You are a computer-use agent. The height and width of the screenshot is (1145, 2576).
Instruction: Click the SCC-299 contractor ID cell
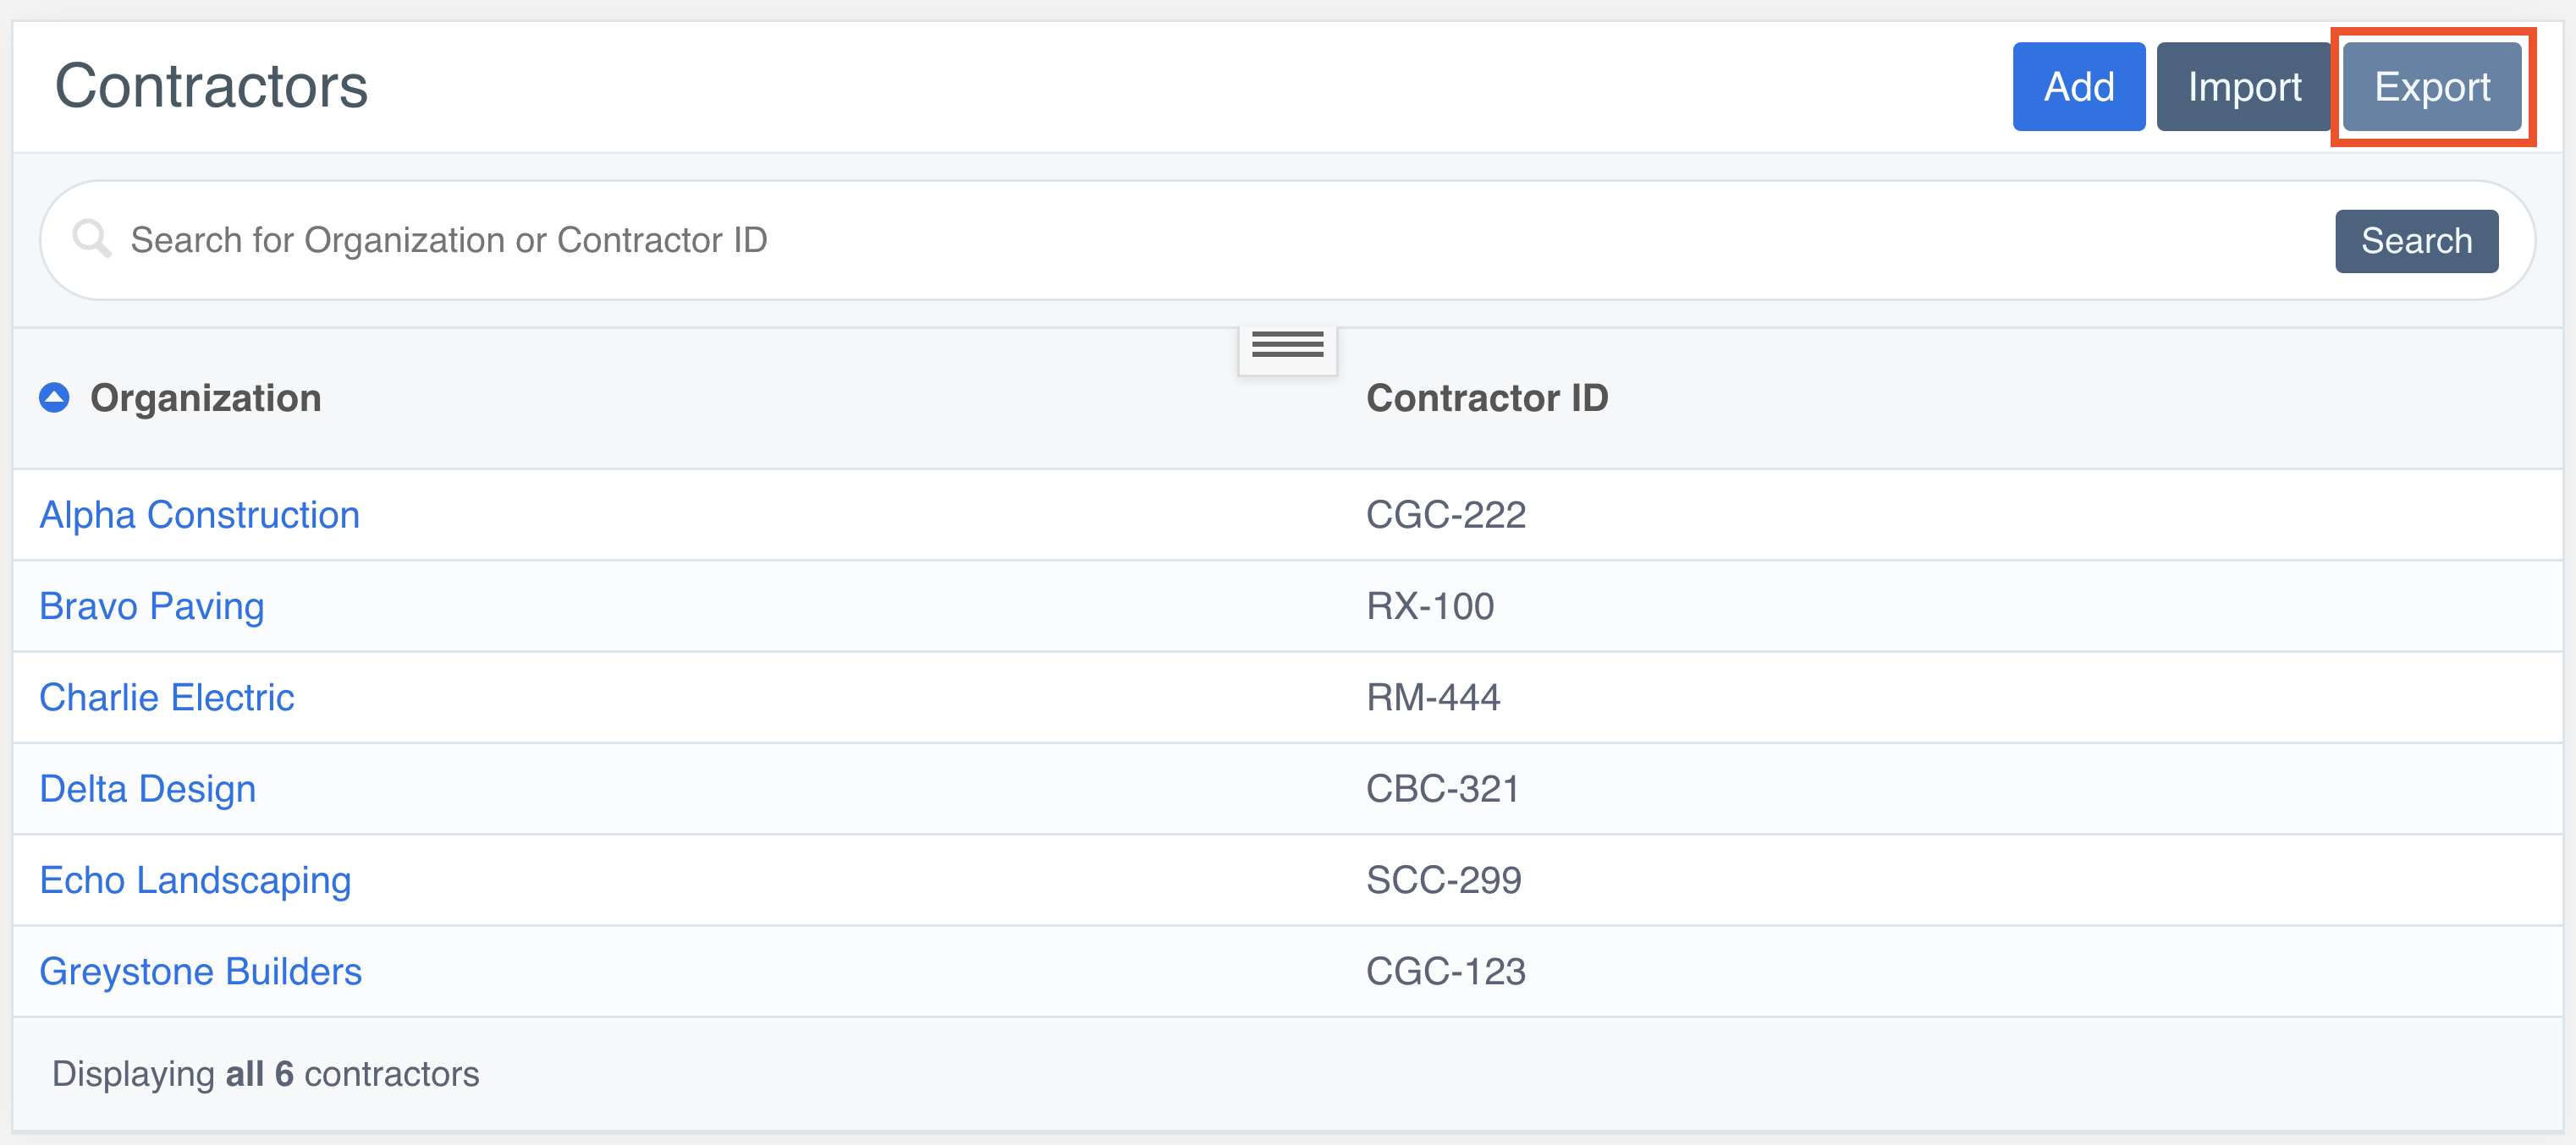1443,880
